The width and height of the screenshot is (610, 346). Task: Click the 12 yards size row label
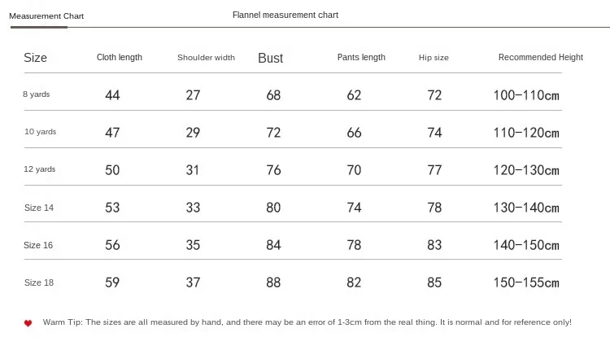tap(40, 169)
